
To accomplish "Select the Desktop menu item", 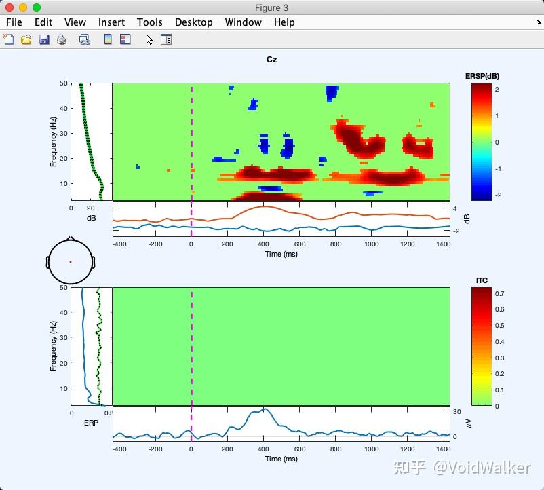I will pos(194,22).
